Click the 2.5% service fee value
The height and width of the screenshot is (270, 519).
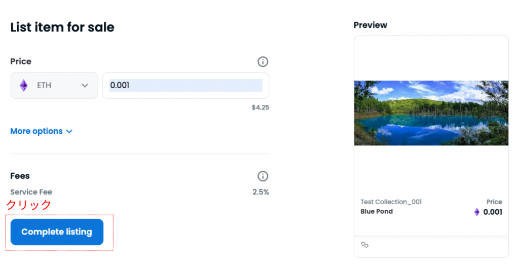261,192
